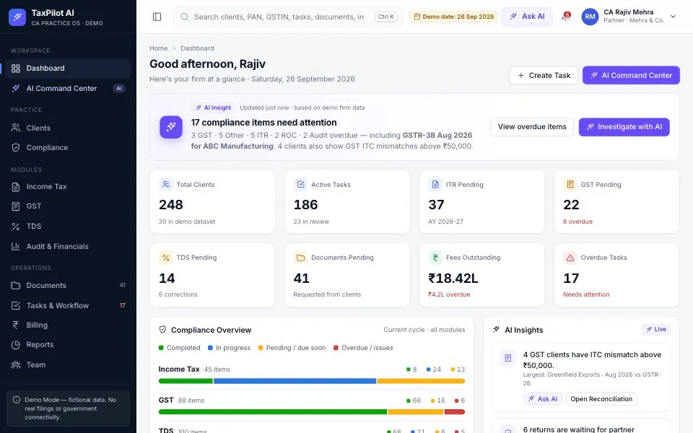This screenshot has height=433, width=693.
Task: Click the AI Insights panel sparkle icon
Action: coord(497,330)
